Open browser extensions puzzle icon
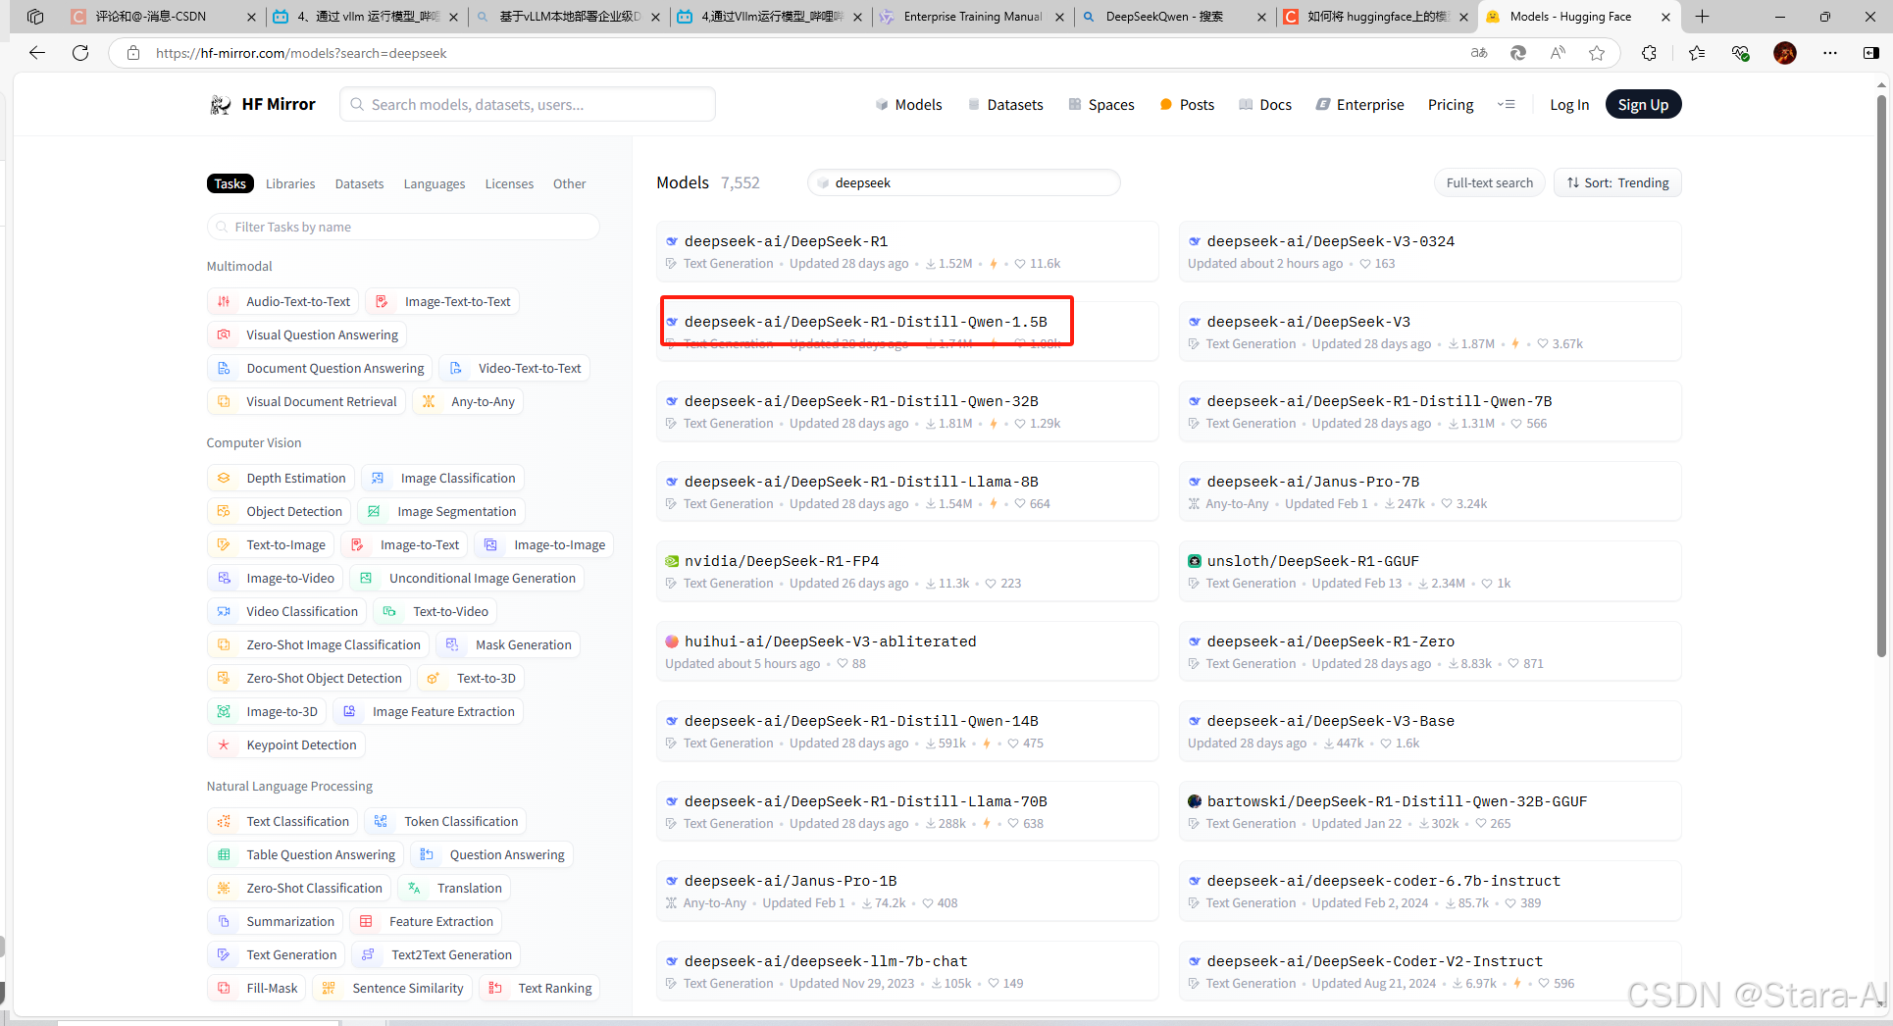Image resolution: width=1893 pixels, height=1026 pixels. coord(1649,53)
